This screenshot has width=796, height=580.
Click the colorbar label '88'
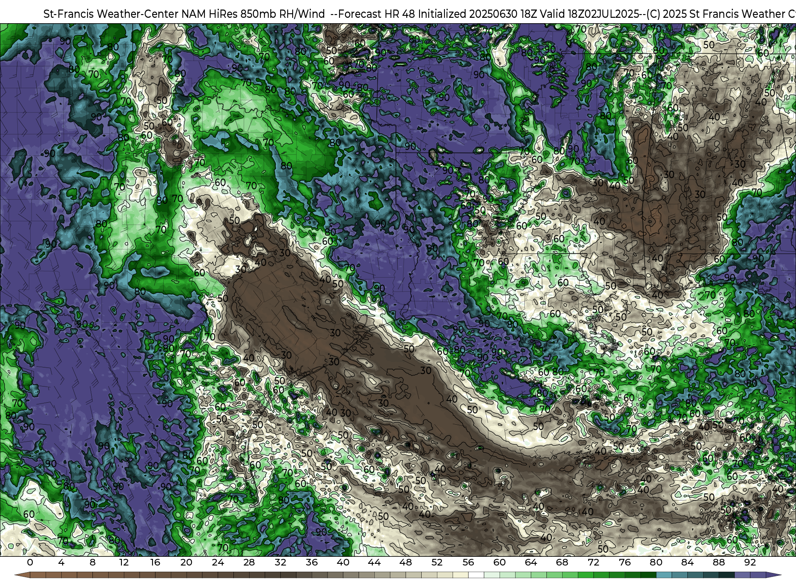tap(718, 563)
